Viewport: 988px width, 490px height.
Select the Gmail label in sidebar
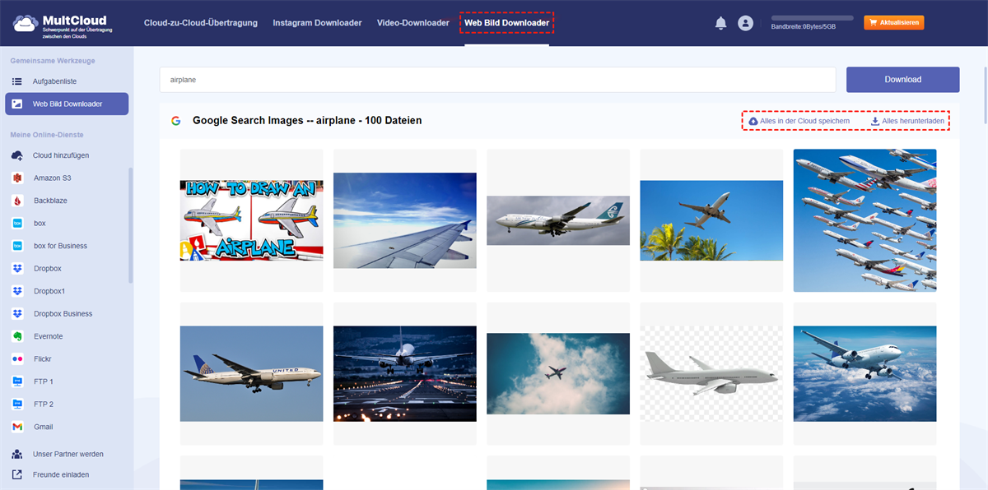coord(44,427)
